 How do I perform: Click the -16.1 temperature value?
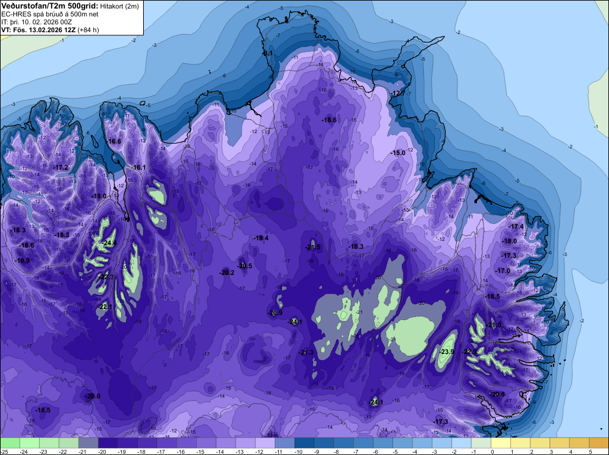pyautogui.click(x=138, y=167)
